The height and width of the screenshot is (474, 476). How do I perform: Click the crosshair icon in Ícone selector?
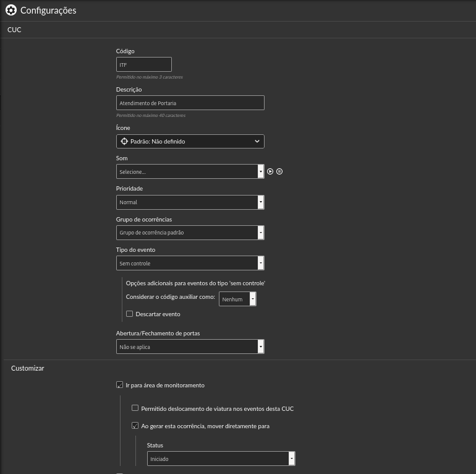click(x=124, y=141)
